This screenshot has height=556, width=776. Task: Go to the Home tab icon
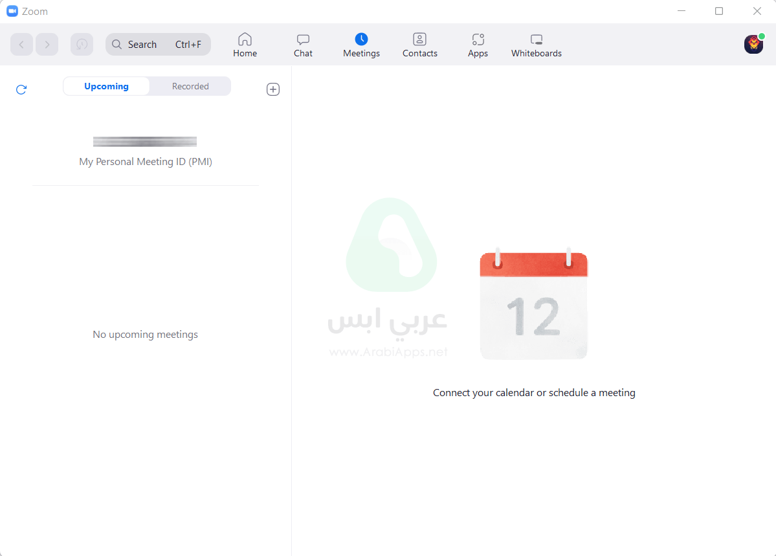pyautogui.click(x=245, y=39)
